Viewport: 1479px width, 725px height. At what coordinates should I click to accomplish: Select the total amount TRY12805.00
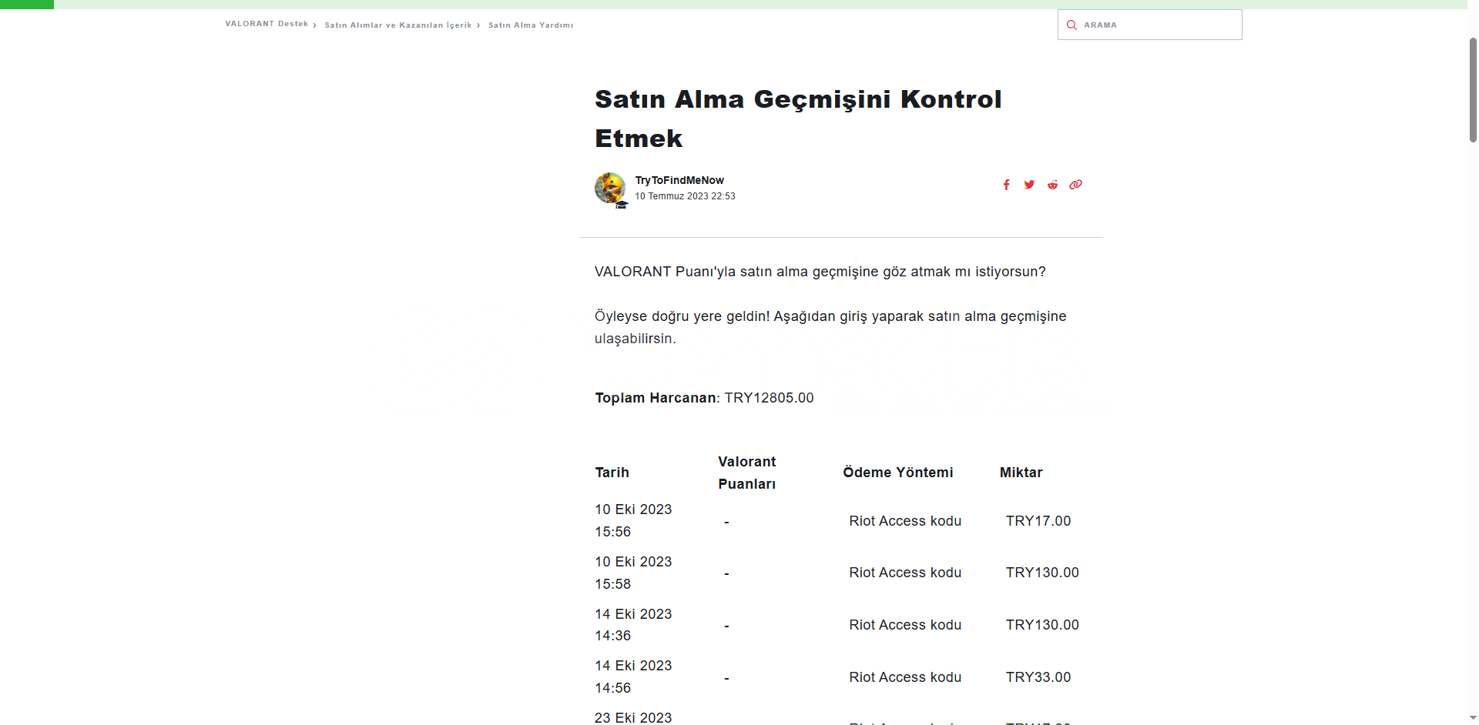tap(769, 398)
